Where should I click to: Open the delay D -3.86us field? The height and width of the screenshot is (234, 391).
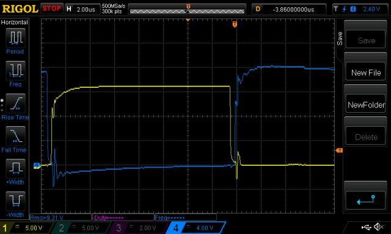click(x=289, y=10)
